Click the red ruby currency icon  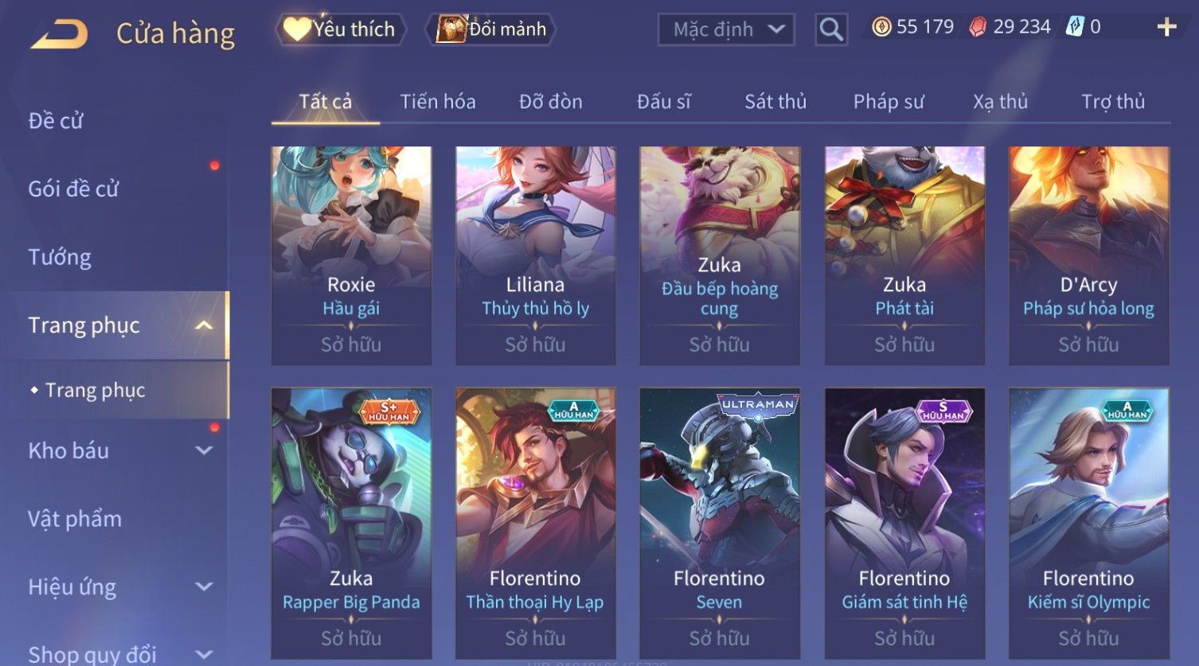[978, 27]
